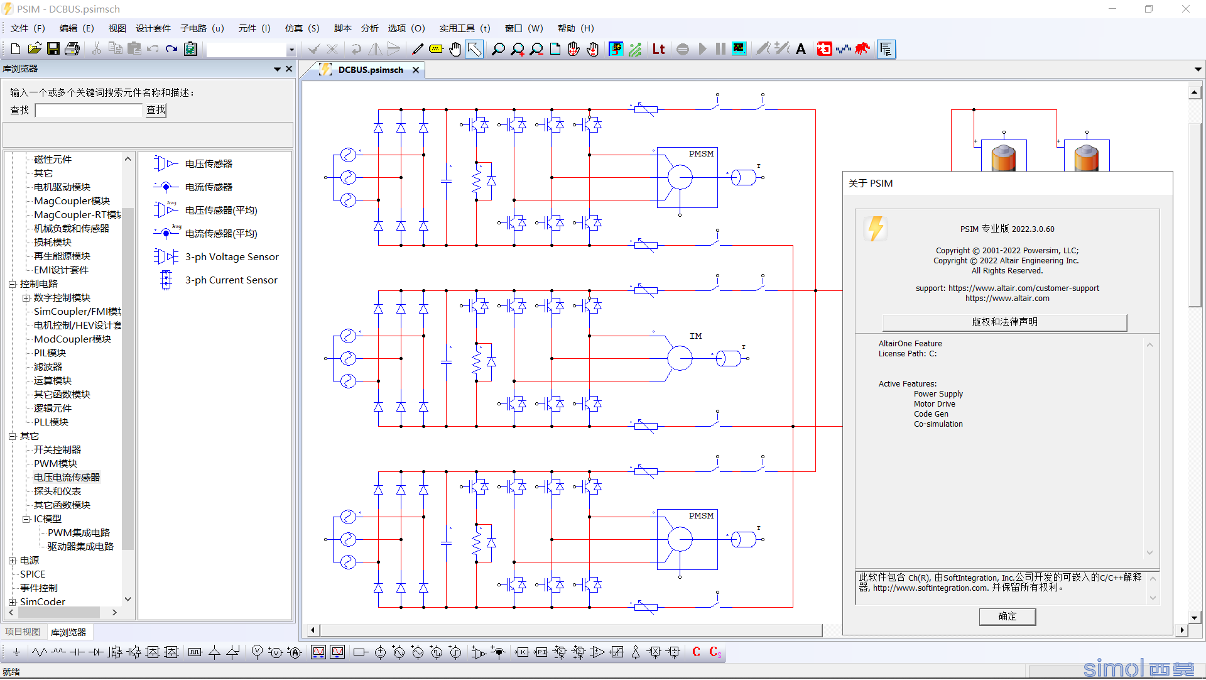Image resolution: width=1206 pixels, height=680 pixels.
Task: Choose the selection arrow tool
Action: click(474, 49)
